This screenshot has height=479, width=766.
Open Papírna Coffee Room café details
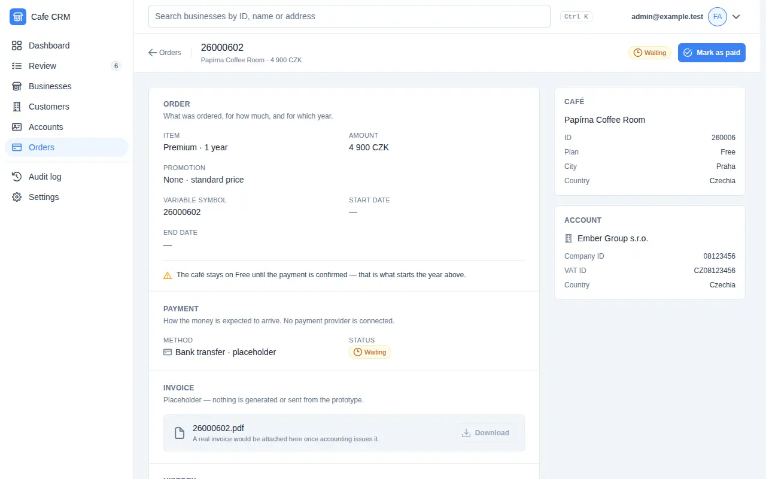pos(604,120)
